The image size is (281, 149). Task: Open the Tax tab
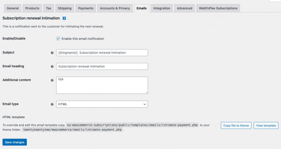[x=49, y=8]
